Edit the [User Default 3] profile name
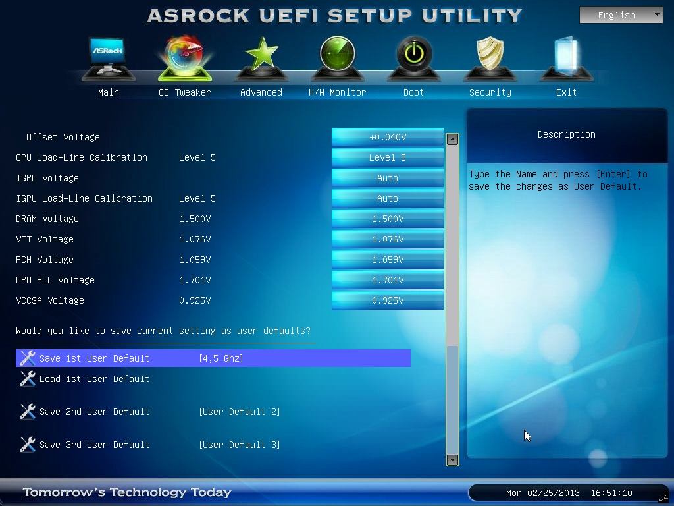The width and height of the screenshot is (674, 506). (x=240, y=445)
